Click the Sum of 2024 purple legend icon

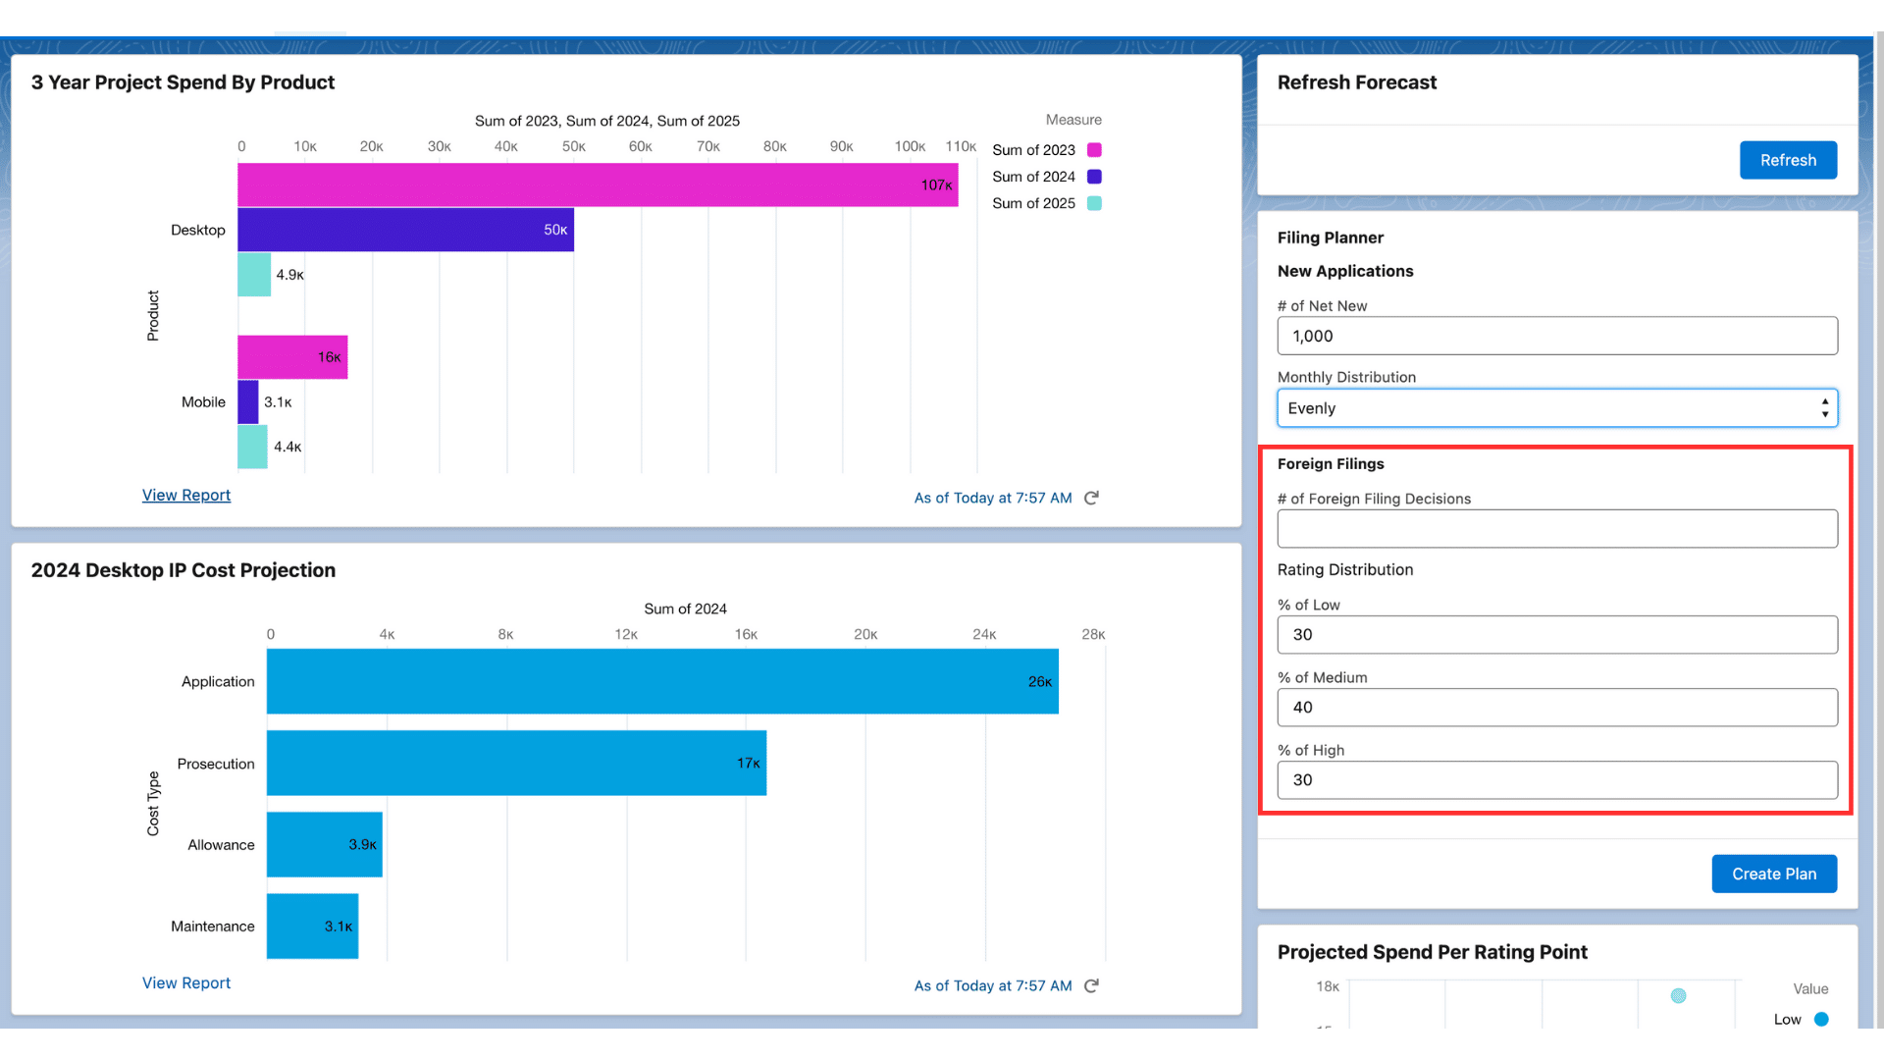(1095, 176)
